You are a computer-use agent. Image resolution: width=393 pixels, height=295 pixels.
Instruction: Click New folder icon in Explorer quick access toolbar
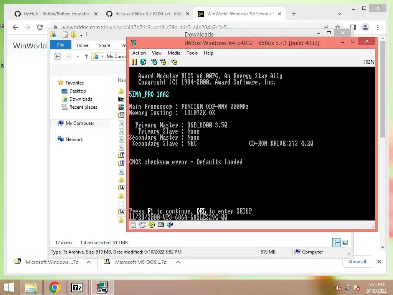coord(74,35)
